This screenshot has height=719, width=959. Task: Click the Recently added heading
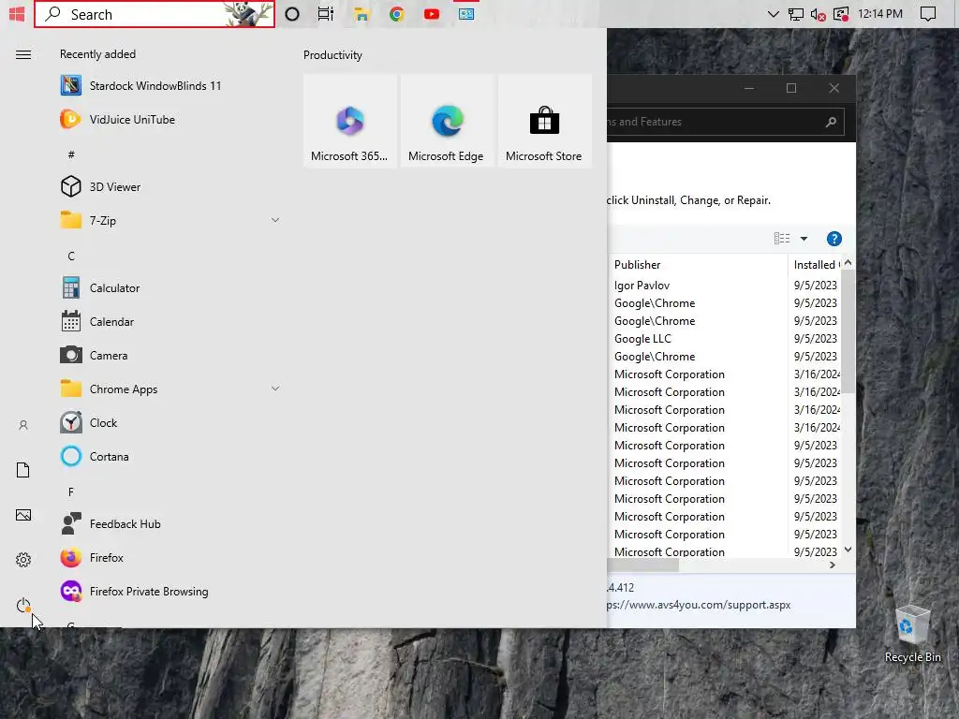pyautogui.click(x=97, y=54)
